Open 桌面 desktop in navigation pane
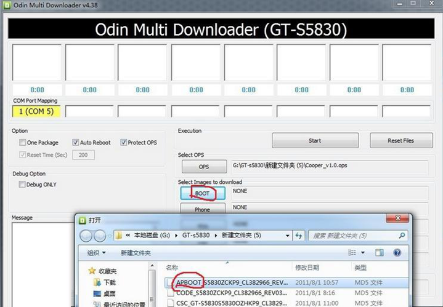 tap(110, 293)
